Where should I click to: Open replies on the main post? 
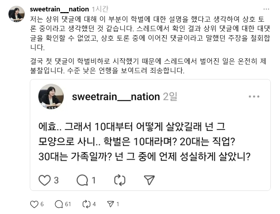59,204
